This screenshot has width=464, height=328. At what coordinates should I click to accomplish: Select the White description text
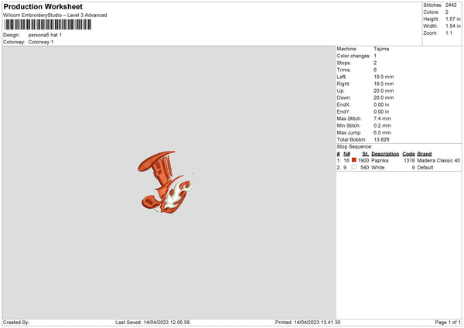(x=377, y=168)
